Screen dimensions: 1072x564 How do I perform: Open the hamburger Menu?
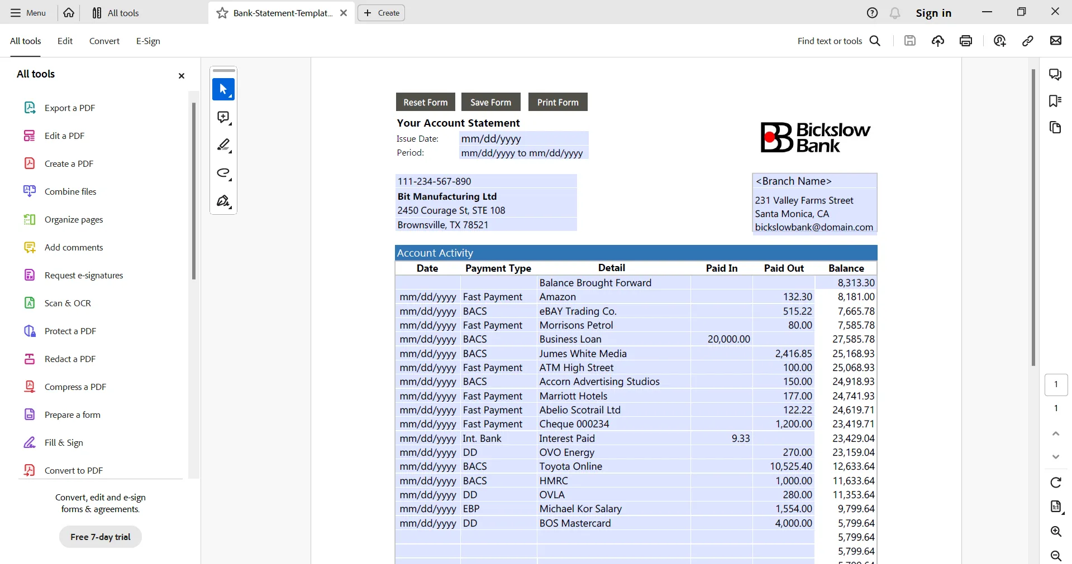[x=16, y=12]
